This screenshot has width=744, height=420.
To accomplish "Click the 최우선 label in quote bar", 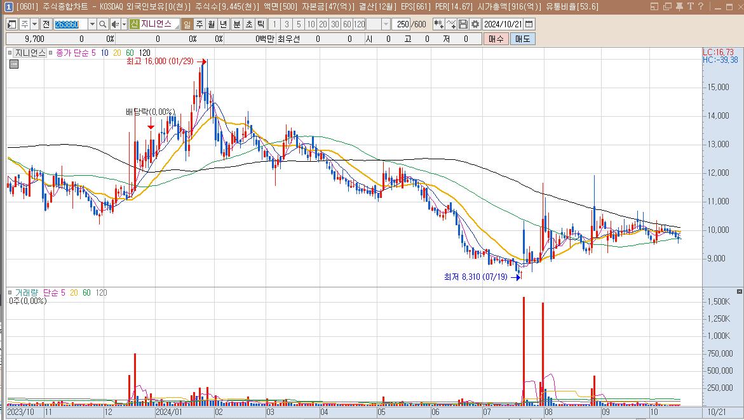I will tap(289, 39).
